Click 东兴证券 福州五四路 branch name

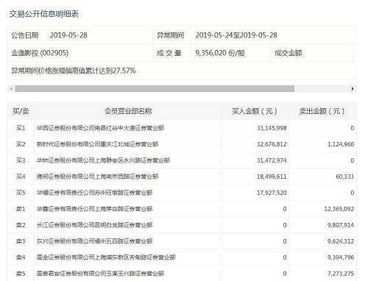[x=94, y=241]
